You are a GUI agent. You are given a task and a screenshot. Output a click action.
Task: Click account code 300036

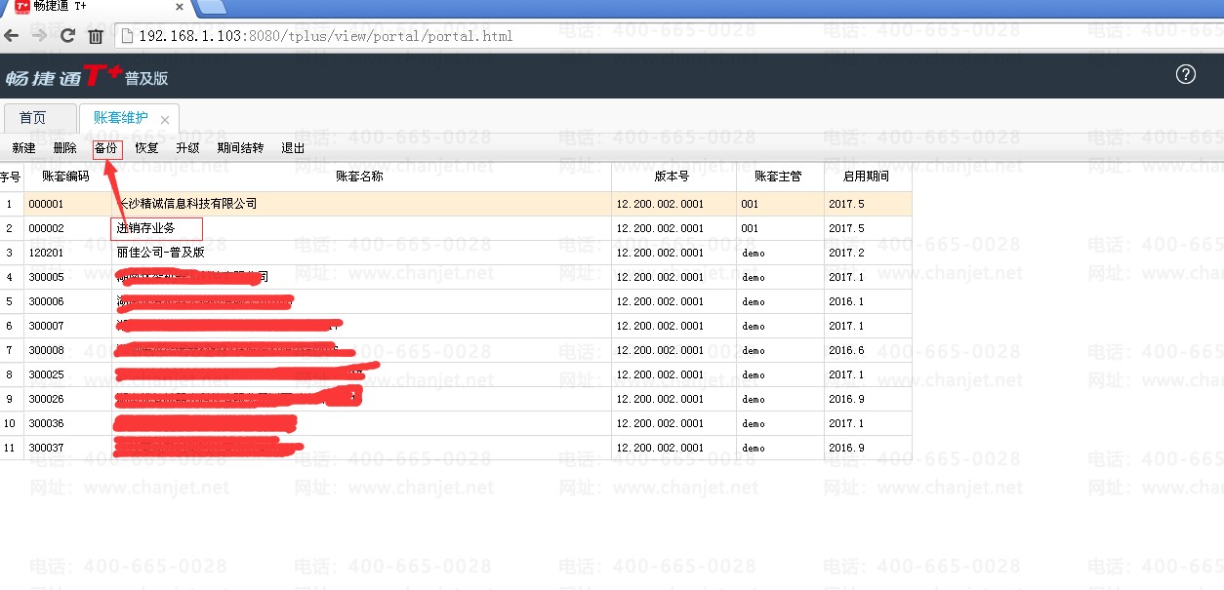point(46,423)
